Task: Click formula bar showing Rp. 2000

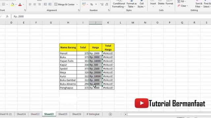Action: coord(111,16)
